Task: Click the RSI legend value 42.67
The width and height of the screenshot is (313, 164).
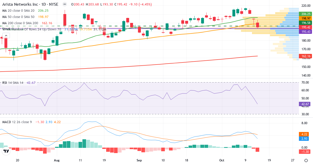Action: (31, 83)
